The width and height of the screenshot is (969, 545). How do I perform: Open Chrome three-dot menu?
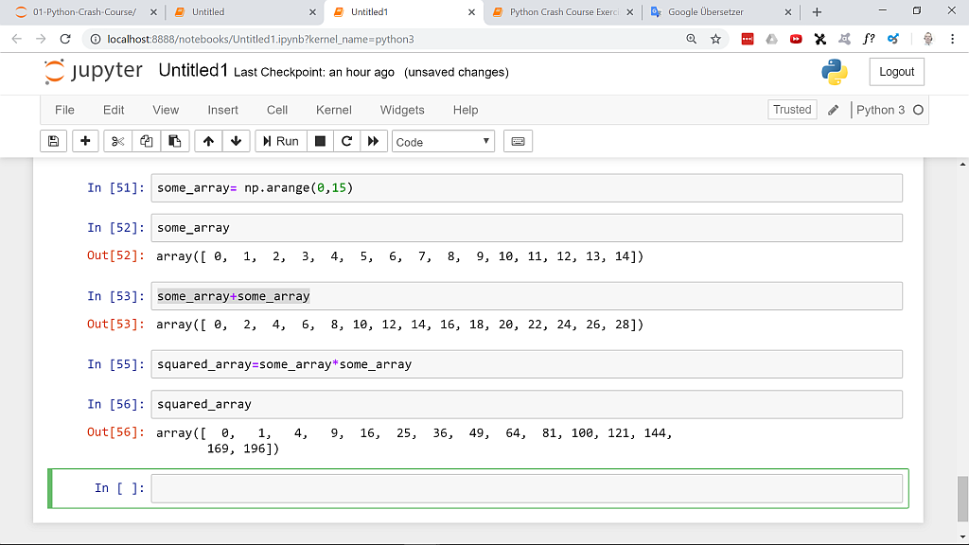(x=952, y=39)
